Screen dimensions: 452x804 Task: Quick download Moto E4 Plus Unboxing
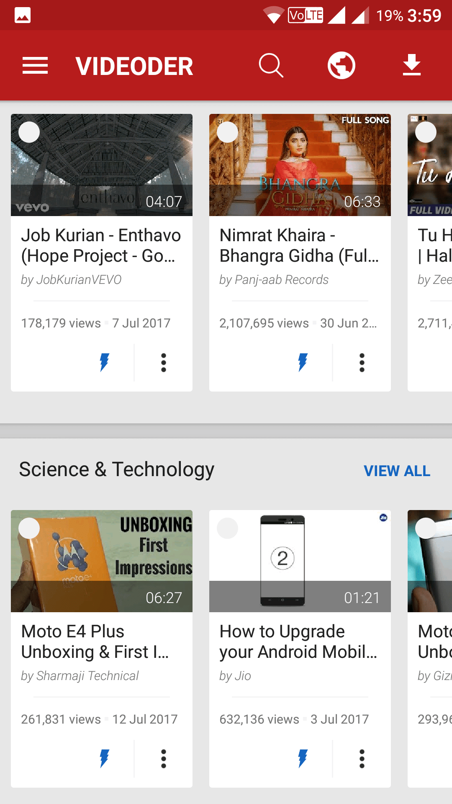[x=104, y=759]
